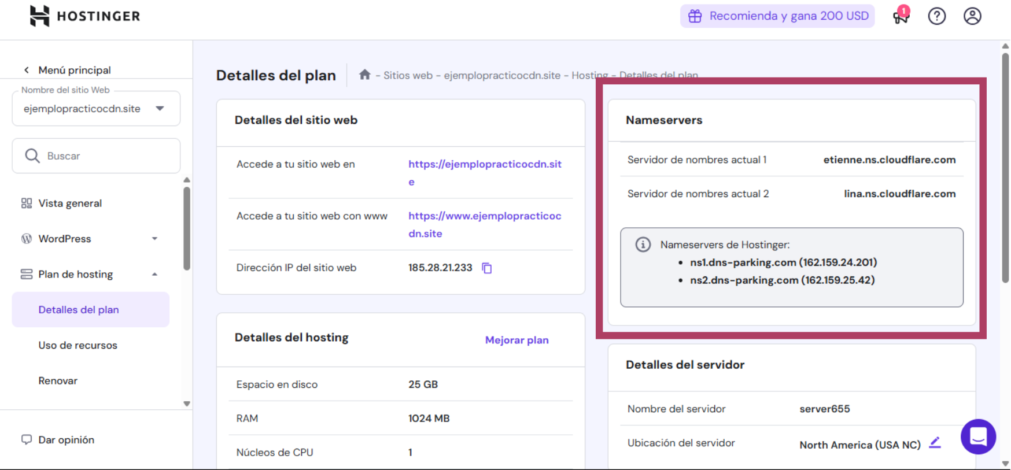Click ejemplopracticocdn.site in breadcrumb

tap(502, 75)
